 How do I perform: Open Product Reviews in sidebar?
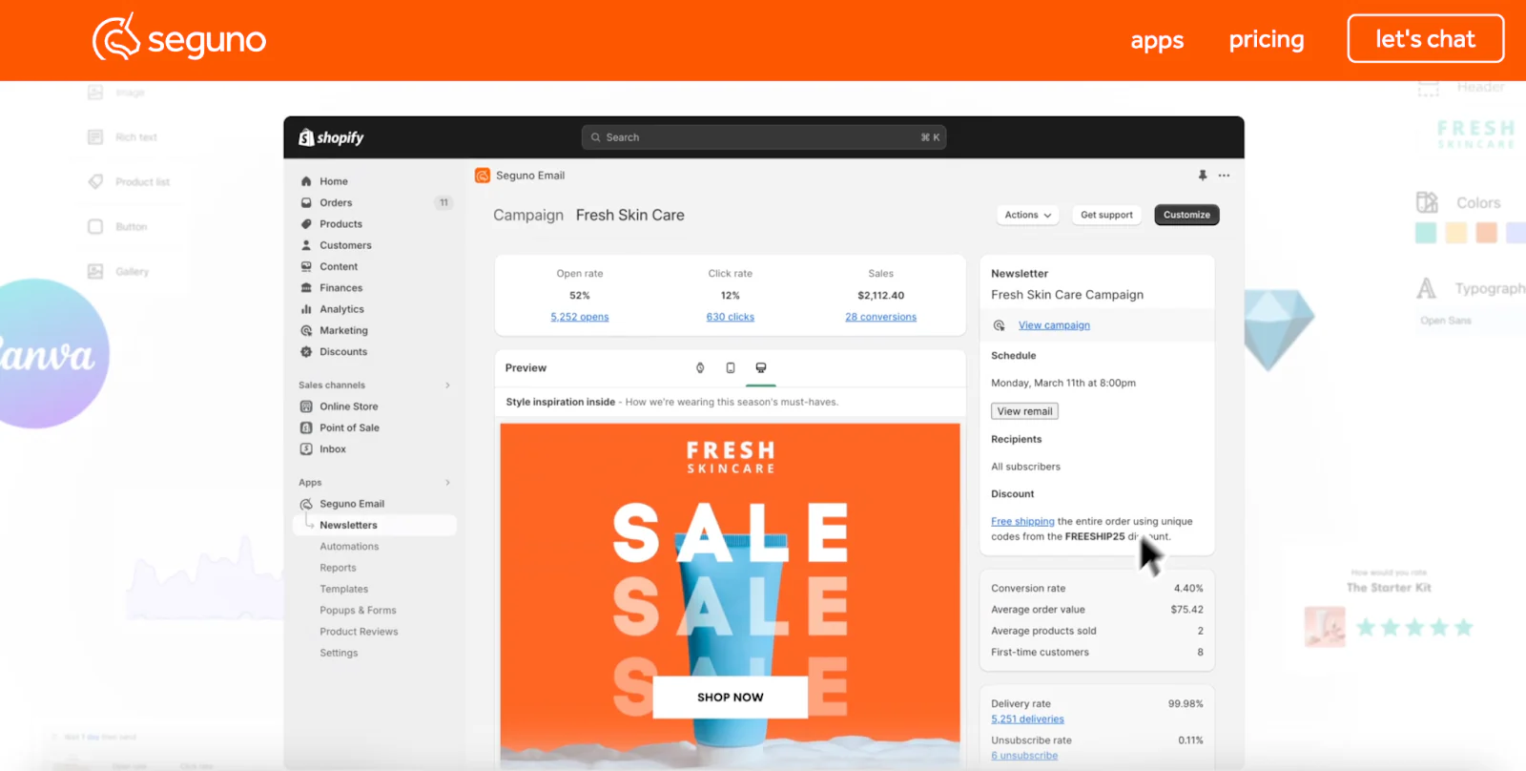coord(359,632)
